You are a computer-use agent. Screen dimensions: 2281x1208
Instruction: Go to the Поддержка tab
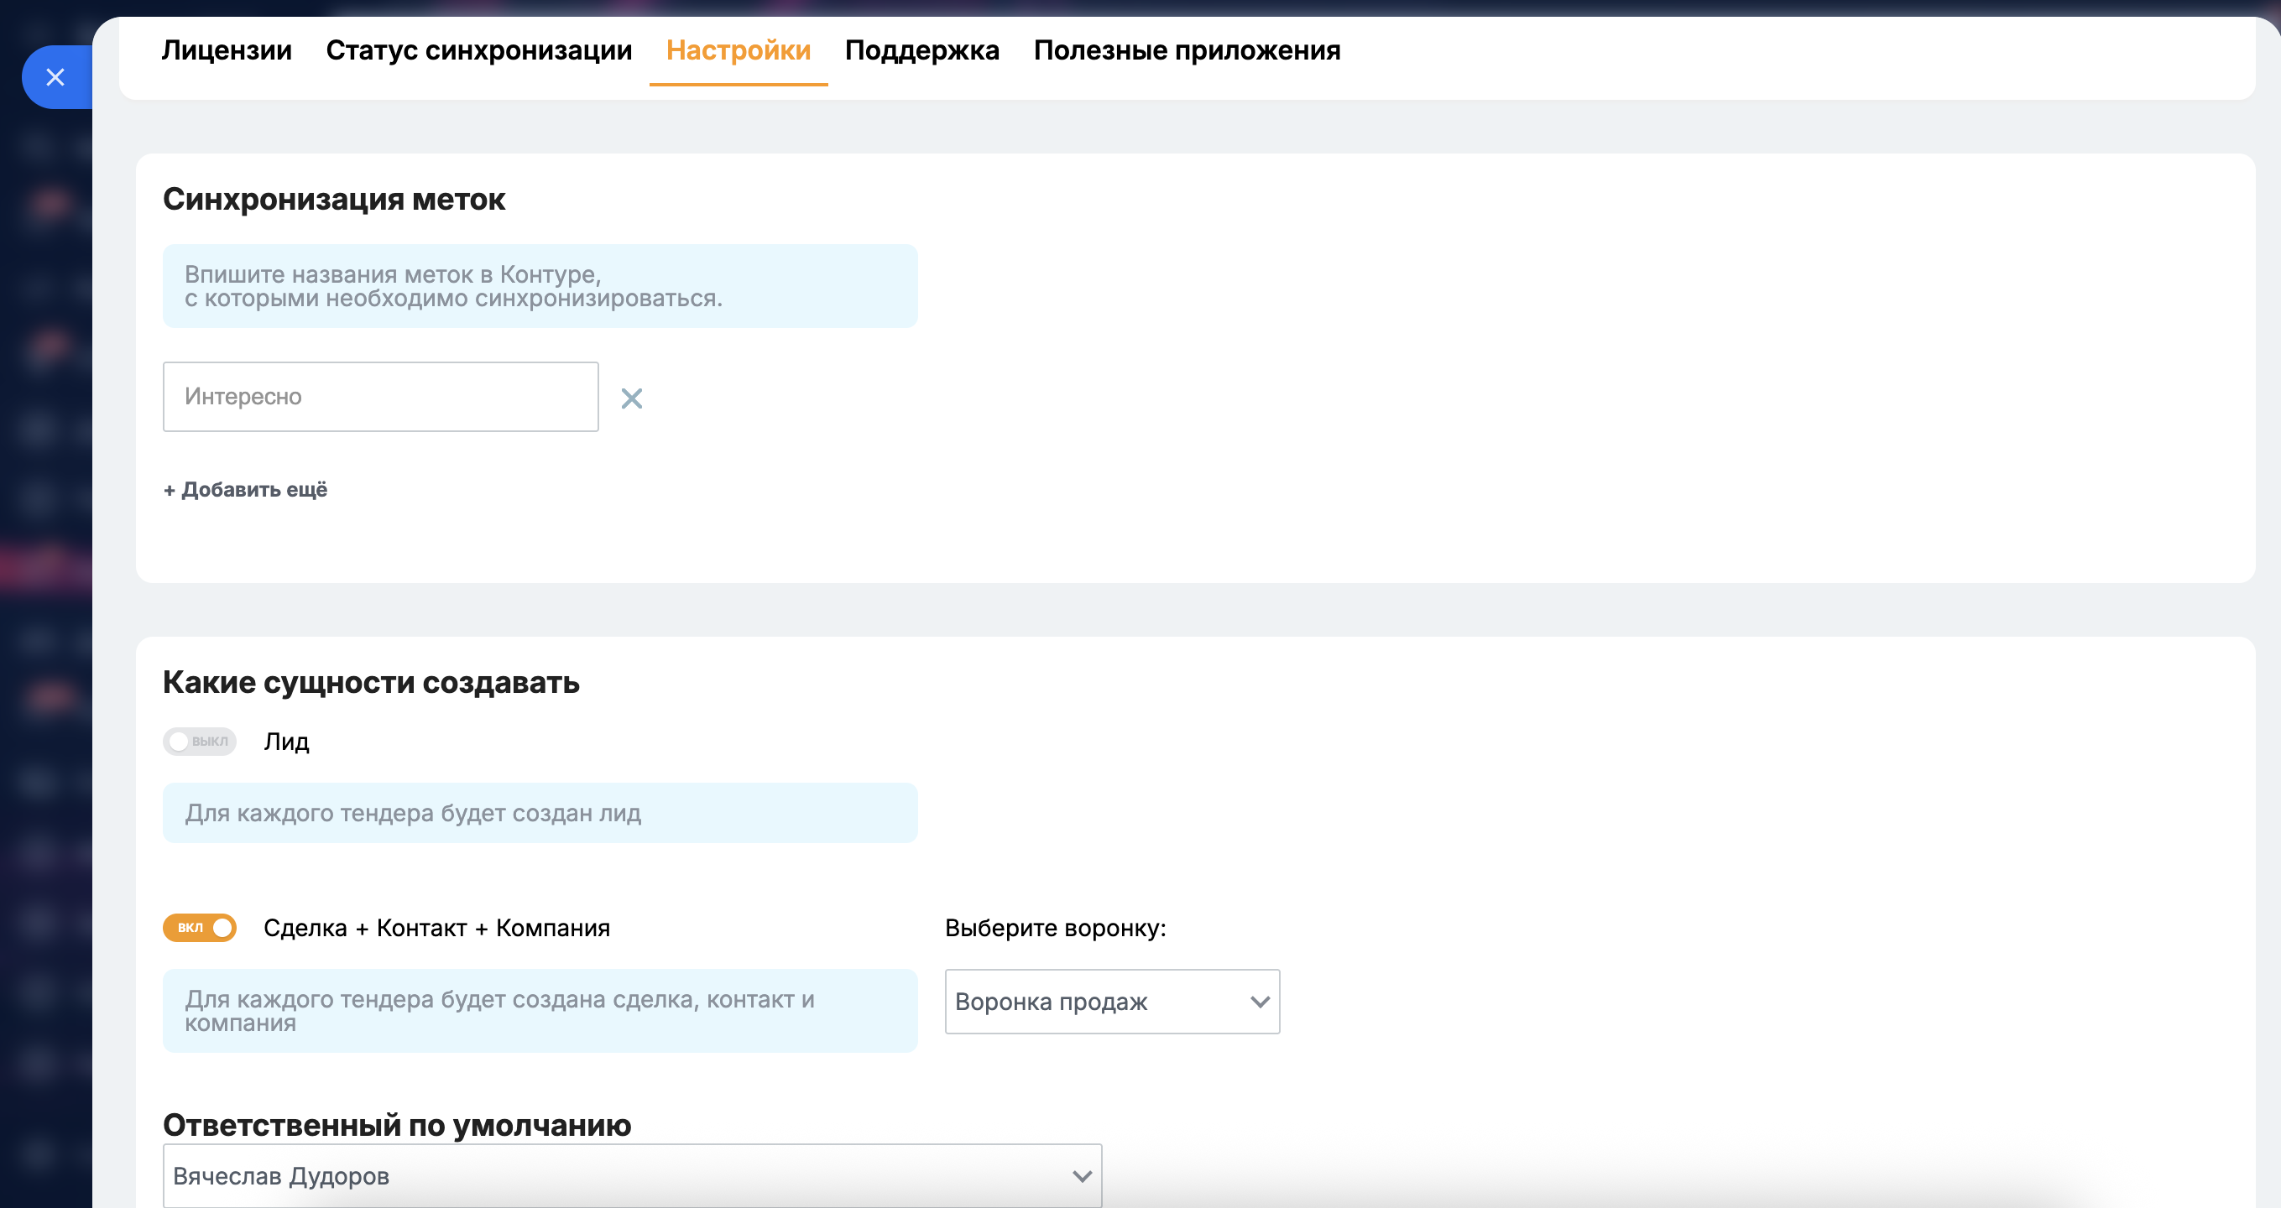(x=921, y=50)
